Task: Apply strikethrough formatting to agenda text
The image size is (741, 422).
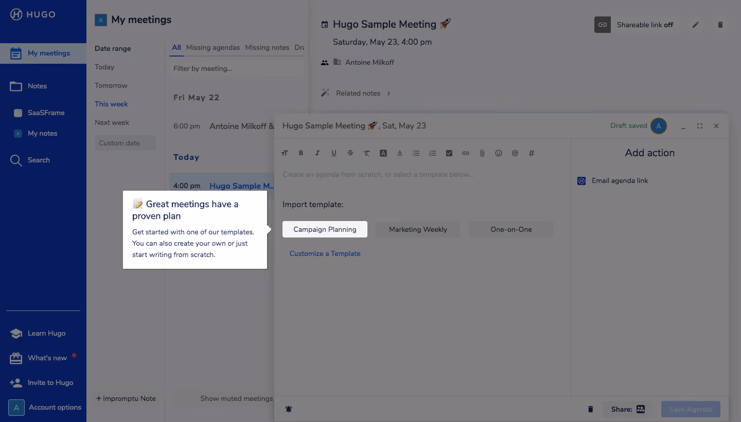Action: coord(350,153)
